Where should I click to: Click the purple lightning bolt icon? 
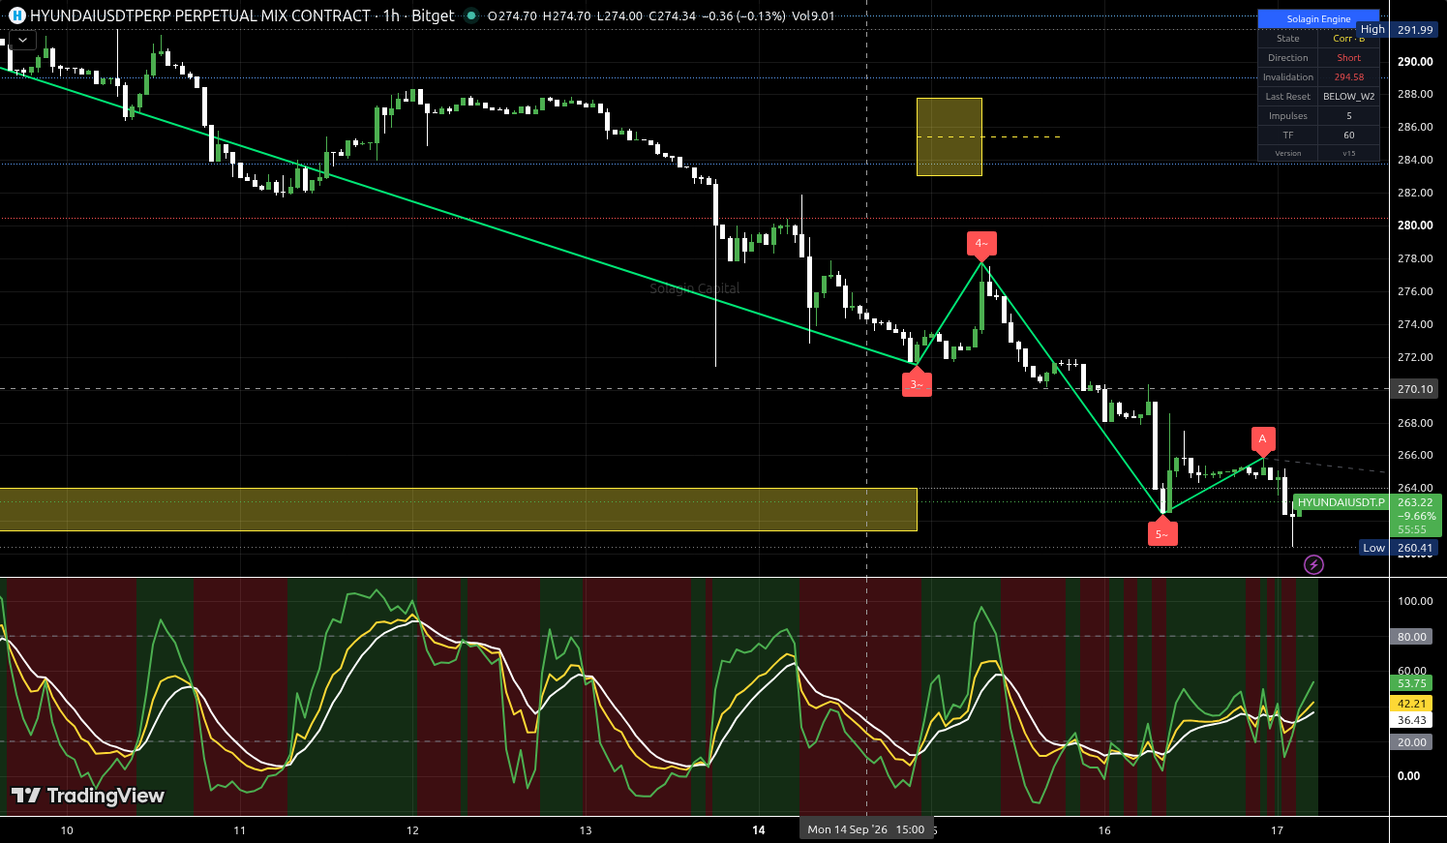(1313, 564)
